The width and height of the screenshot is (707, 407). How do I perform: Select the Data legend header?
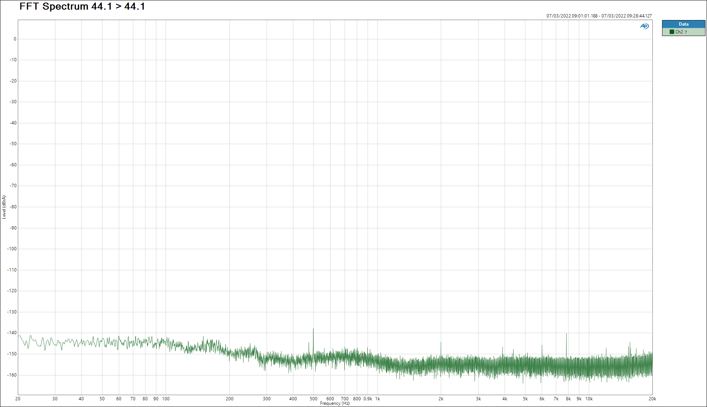(683, 24)
